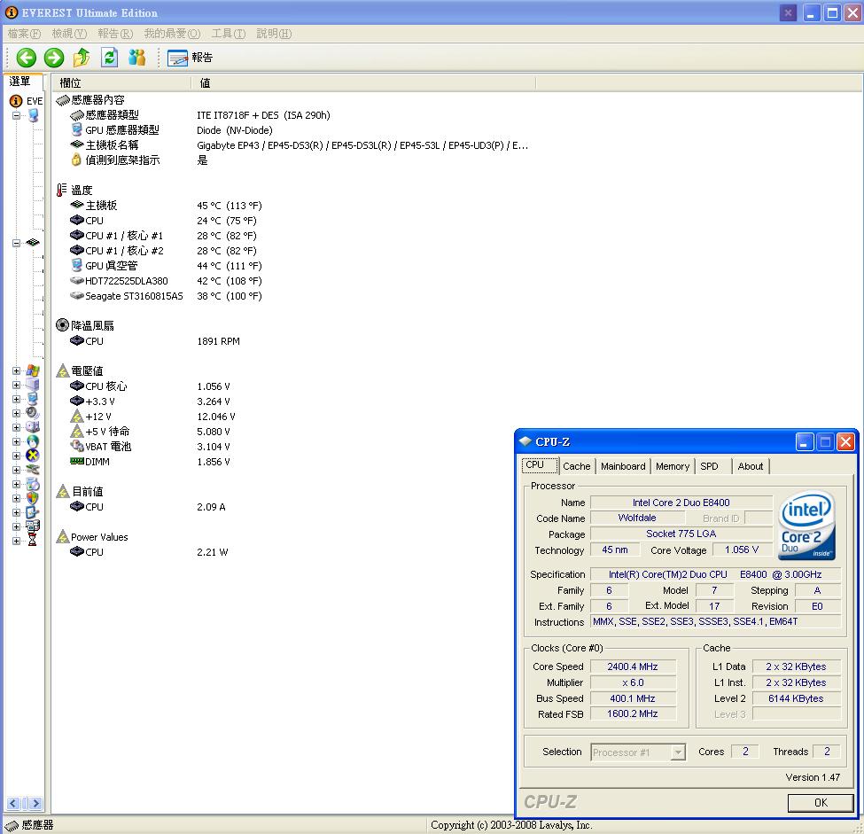Collapse the Computer node at top of tree
This screenshot has height=834, width=864.
click(x=17, y=115)
